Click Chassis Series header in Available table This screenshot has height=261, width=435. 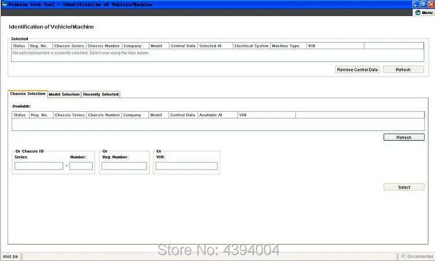pos(70,115)
